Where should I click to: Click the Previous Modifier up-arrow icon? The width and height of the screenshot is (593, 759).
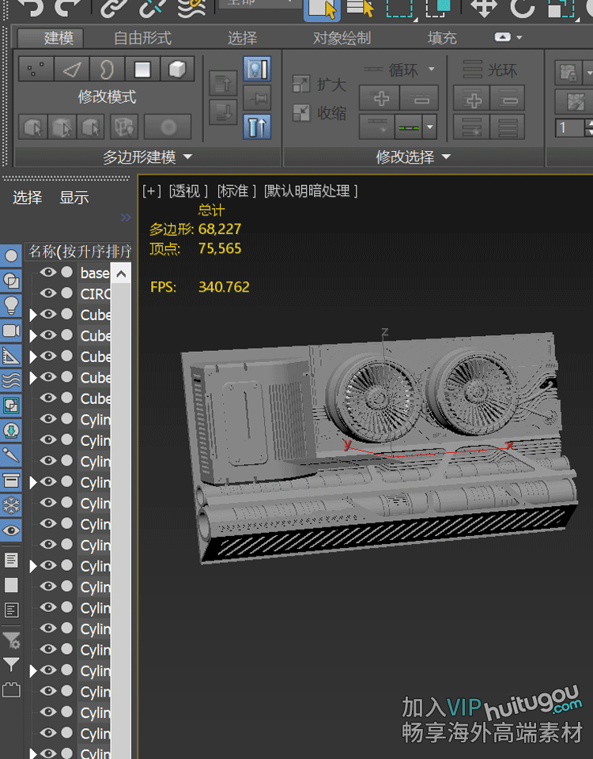[x=223, y=83]
